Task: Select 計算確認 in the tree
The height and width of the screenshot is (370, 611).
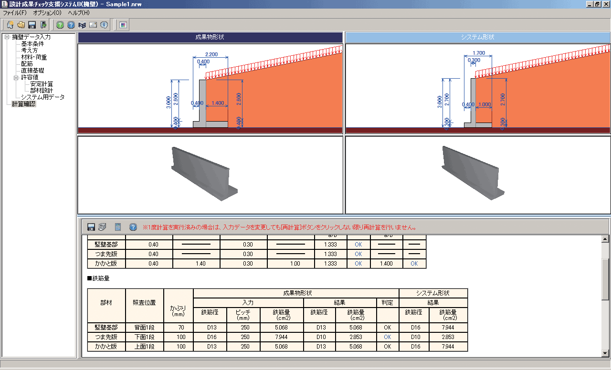Action: [x=24, y=104]
